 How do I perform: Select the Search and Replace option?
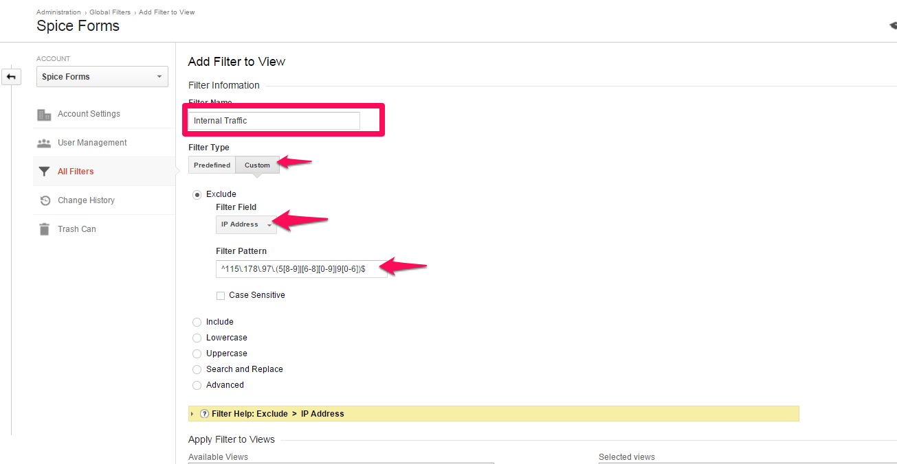point(197,369)
